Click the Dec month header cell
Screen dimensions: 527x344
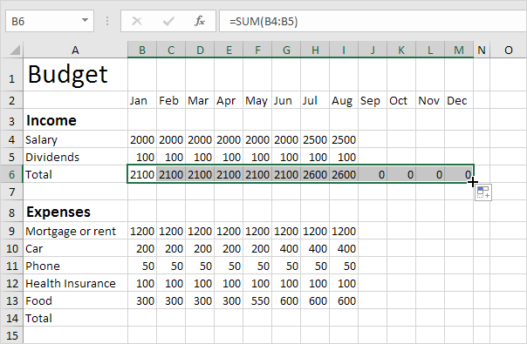tap(459, 100)
